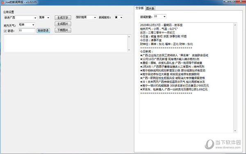Open the 新闻数量 dropdown showing 10

[x=160, y=16]
